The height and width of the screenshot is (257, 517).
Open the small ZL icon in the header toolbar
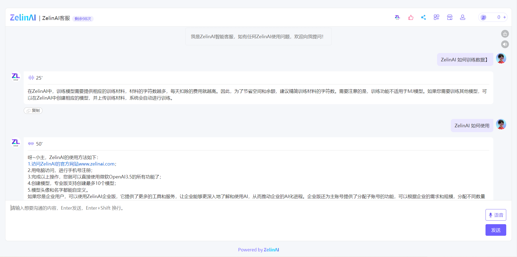[397, 17]
